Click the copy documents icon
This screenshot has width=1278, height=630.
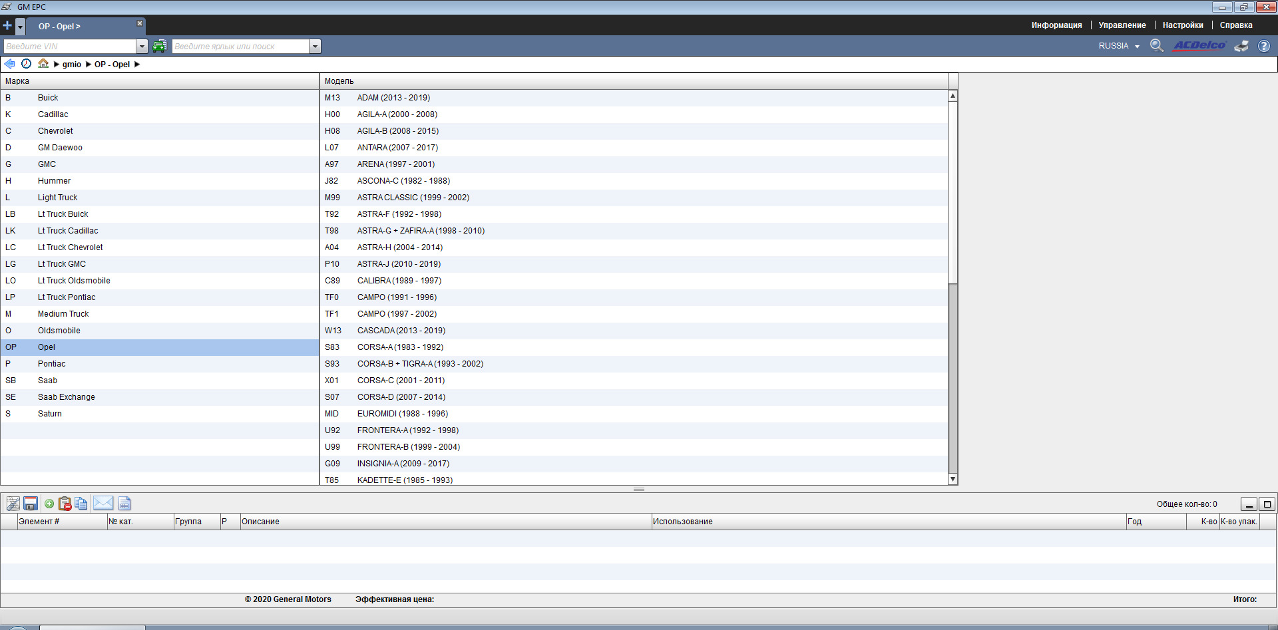81,504
